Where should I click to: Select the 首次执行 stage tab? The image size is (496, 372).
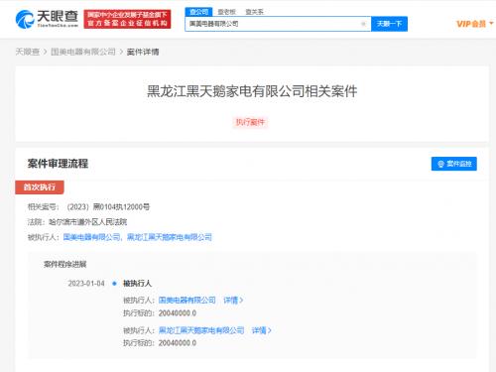click(40, 187)
